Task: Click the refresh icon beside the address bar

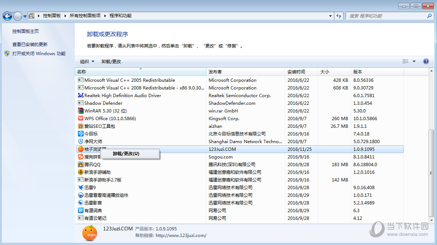Action: click(x=339, y=16)
